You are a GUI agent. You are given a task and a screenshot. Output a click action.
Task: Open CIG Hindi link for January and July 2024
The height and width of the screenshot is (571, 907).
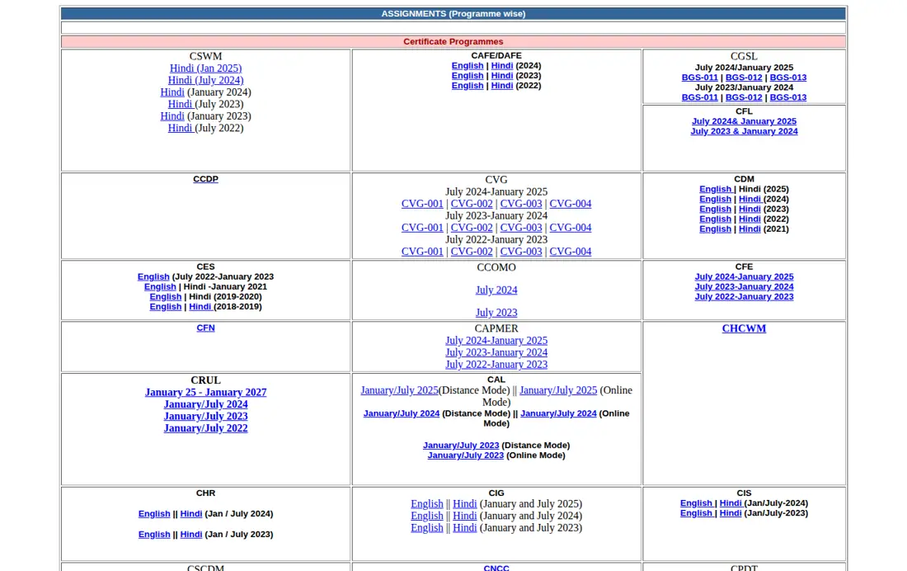coord(464,516)
